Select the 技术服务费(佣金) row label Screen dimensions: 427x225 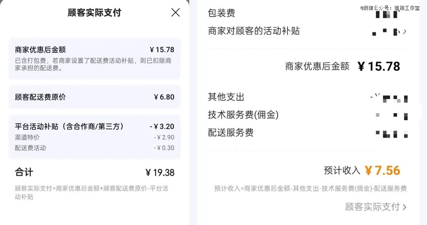243,115
